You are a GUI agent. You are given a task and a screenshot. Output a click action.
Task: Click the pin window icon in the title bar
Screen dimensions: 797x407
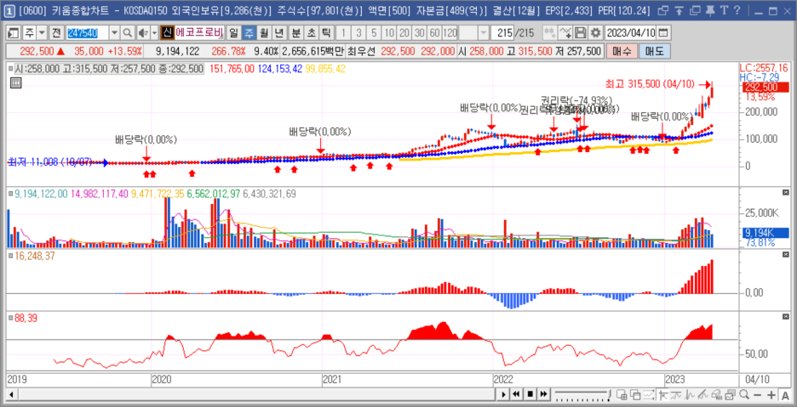(712, 11)
